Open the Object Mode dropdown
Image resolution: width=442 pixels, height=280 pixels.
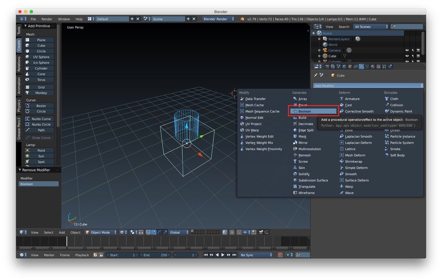pyautogui.click(x=101, y=232)
